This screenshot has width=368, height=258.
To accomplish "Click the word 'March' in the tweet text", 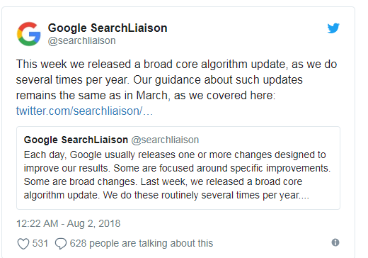I will [151, 96].
